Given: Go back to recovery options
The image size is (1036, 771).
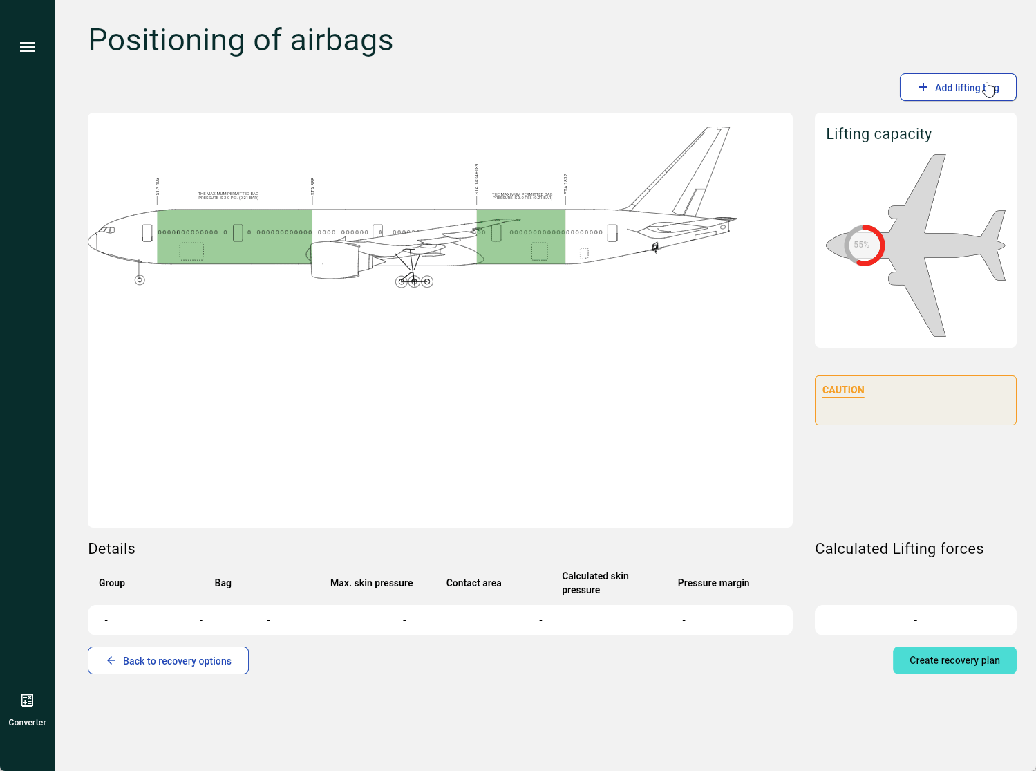Looking at the screenshot, I should click(168, 660).
